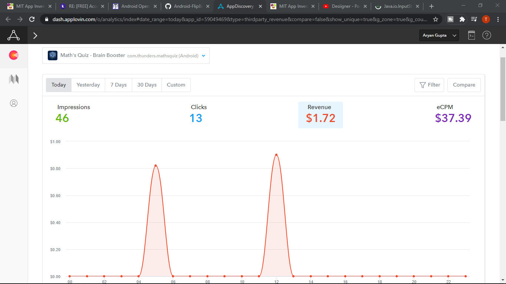Image resolution: width=506 pixels, height=284 pixels.
Task: Open the help question mark icon
Action: pyautogui.click(x=487, y=35)
